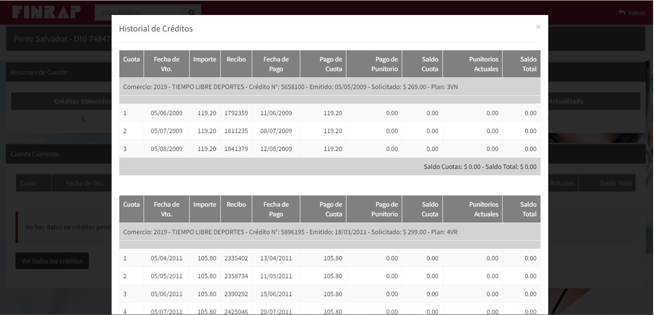Select receipt number 2335402
Screen dimensions: 654x315
(236, 258)
